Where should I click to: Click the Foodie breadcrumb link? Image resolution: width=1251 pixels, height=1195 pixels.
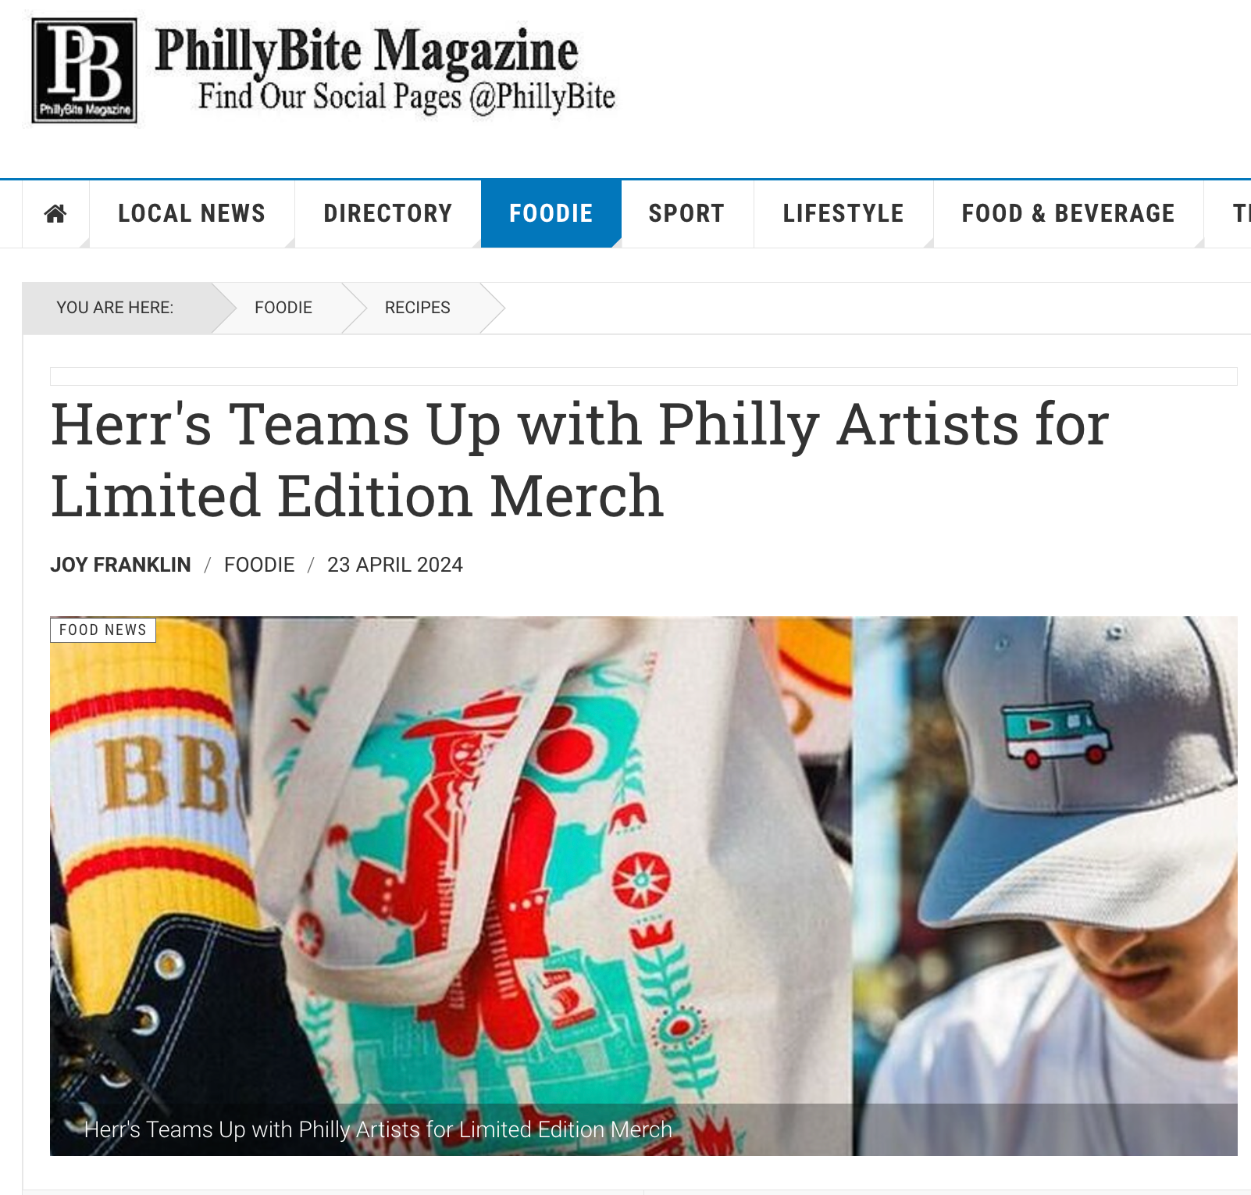(283, 308)
